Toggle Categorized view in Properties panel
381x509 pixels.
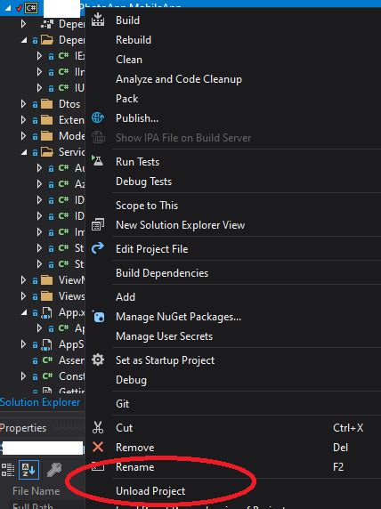click(8, 470)
